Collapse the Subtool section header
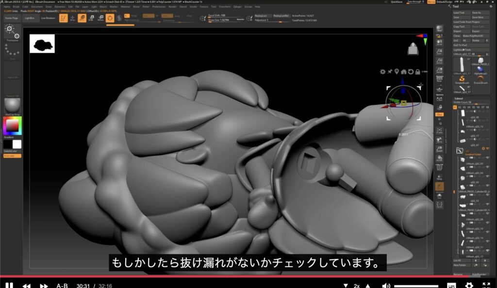 [x=459, y=98]
